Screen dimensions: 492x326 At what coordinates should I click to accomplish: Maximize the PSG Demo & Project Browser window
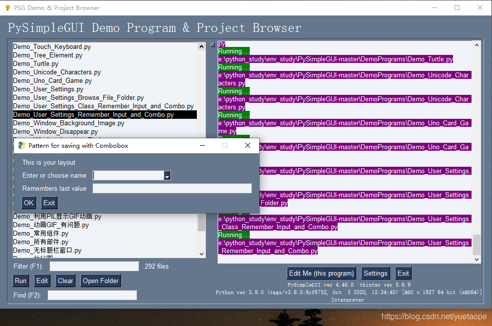(x=457, y=7)
